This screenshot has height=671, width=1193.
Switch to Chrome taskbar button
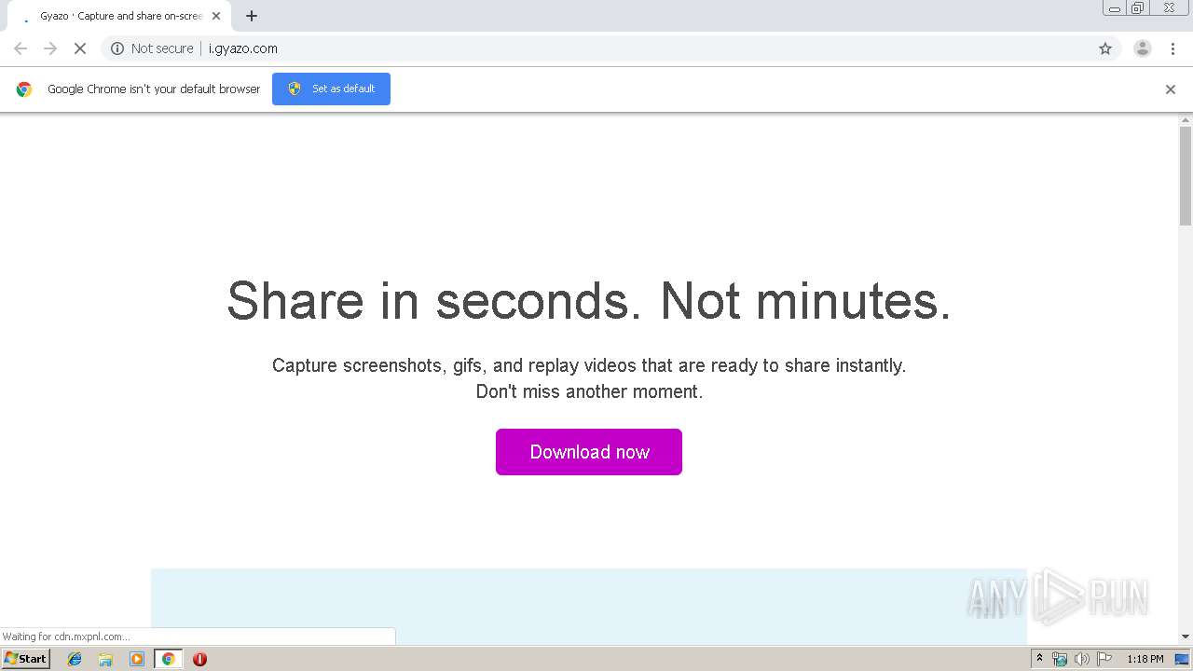168,659
